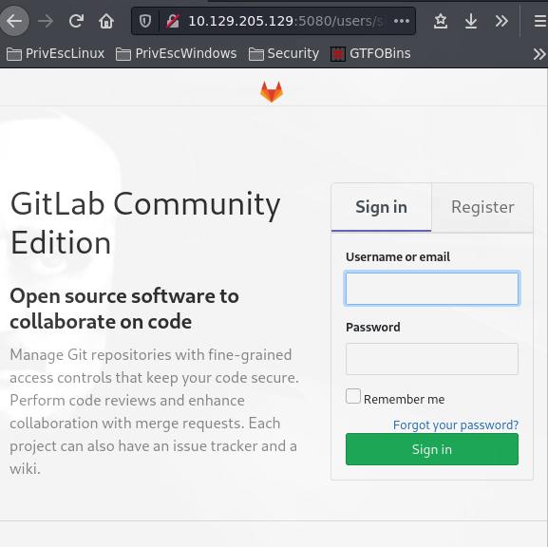Switch to the Register tab
Image resolution: width=548 pixels, height=547 pixels.
point(482,207)
